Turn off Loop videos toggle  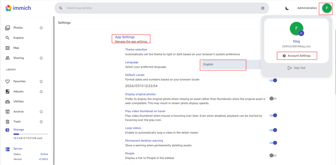[273, 130]
